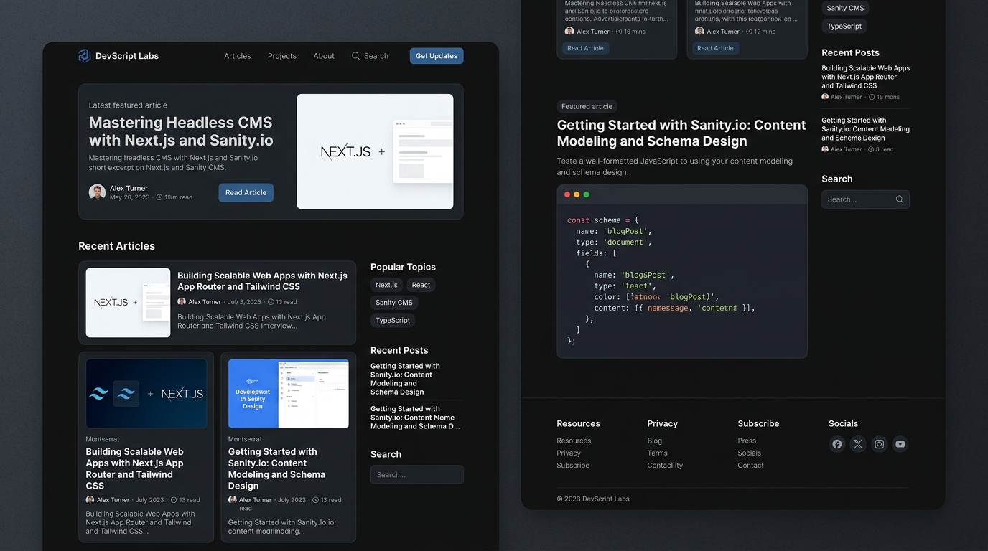This screenshot has height=551, width=988.
Task: Click Read Article under the 12 mins post
Action: pyautogui.click(x=715, y=48)
